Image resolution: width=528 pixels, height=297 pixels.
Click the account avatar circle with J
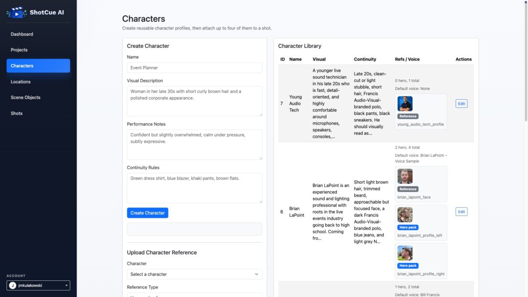coord(12,285)
